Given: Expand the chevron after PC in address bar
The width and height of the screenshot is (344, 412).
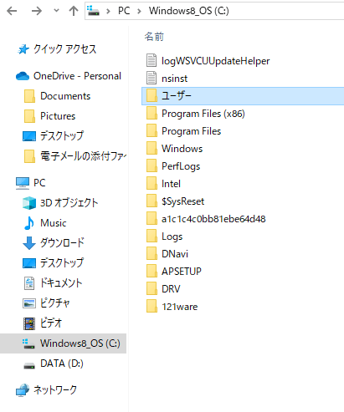Looking at the screenshot, I should [x=139, y=11].
